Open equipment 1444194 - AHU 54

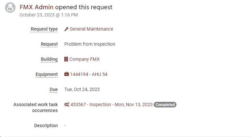(89, 74)
